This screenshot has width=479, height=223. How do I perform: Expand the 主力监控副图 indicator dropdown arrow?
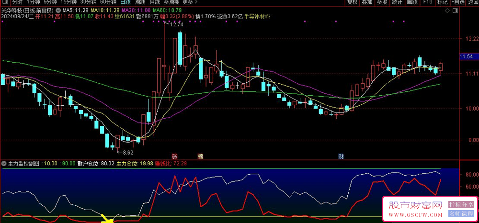pyautogui.click(x=3, y=163)
